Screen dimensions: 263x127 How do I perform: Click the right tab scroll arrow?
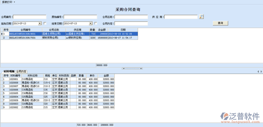(x=261, y=72)
